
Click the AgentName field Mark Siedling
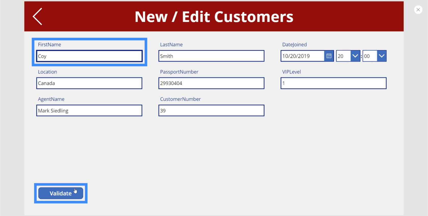coord(89,110)
